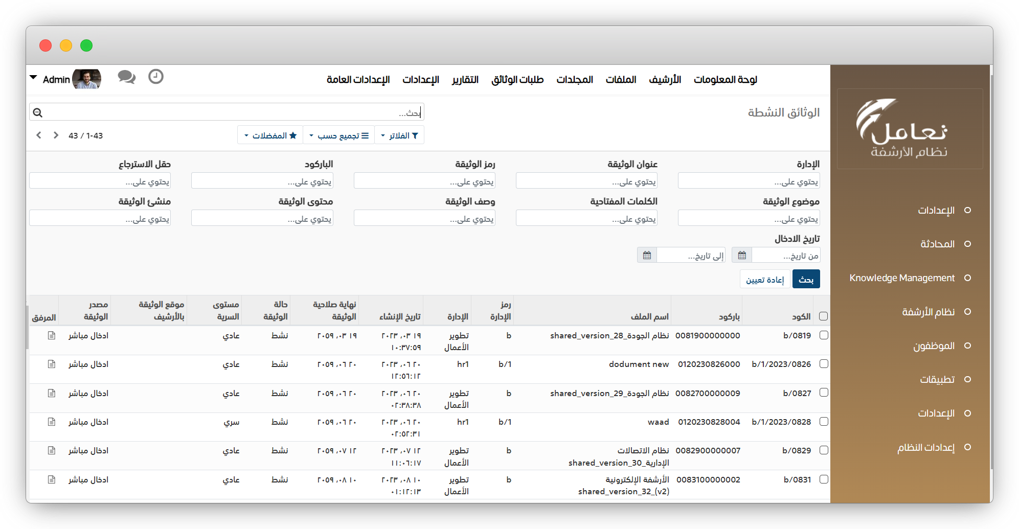This screenshot has height=529, width=1019.
Task: Click the 'من تاريخ' calendar icon
Action: click(x=742, y=255)
